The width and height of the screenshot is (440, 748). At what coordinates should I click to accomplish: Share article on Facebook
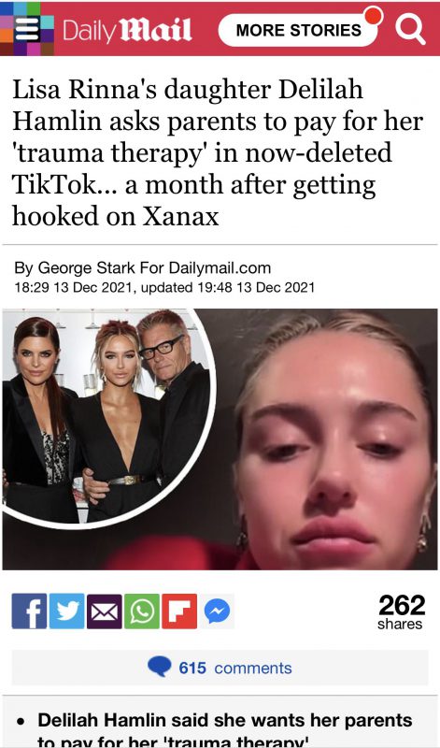30,611
